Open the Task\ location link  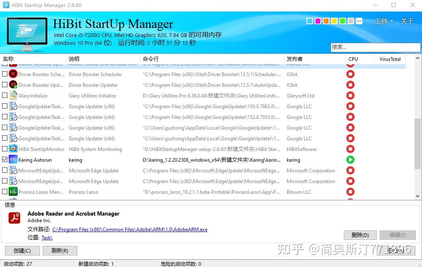tap(47, 238)
